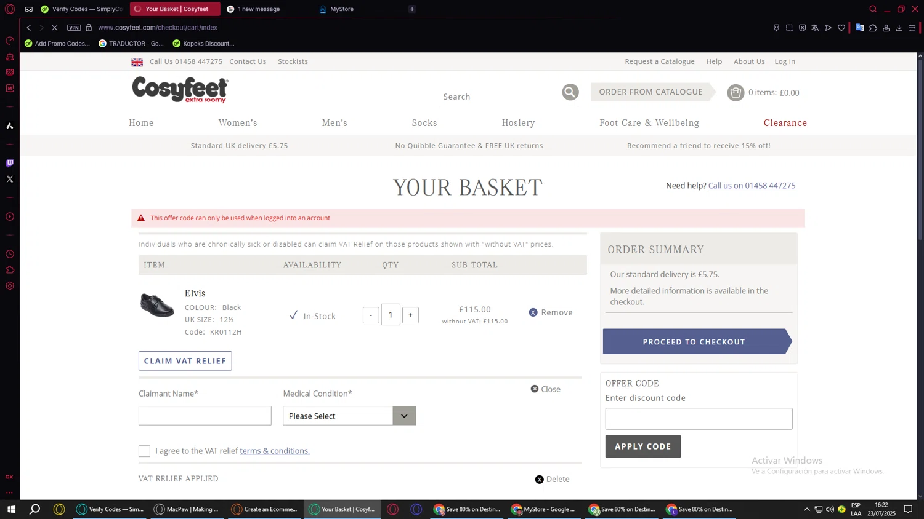This screenshot has height=519, width=924.
Task: Close the VAT relief form
Action: (546, 389)
